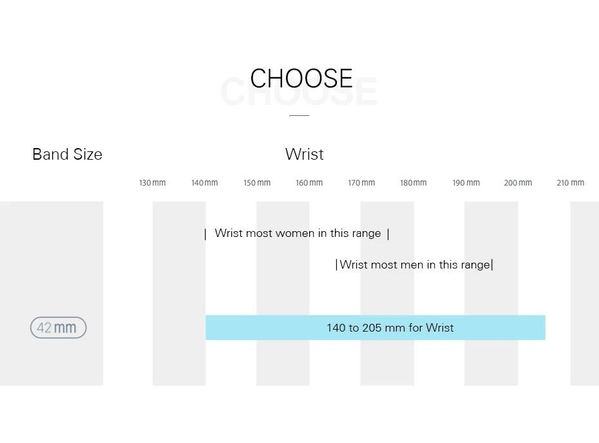Image resolution: width=599 pixels, height=443 pixels.
Task: Select the 160 mm scale mark
Action: tap(309, 183)
